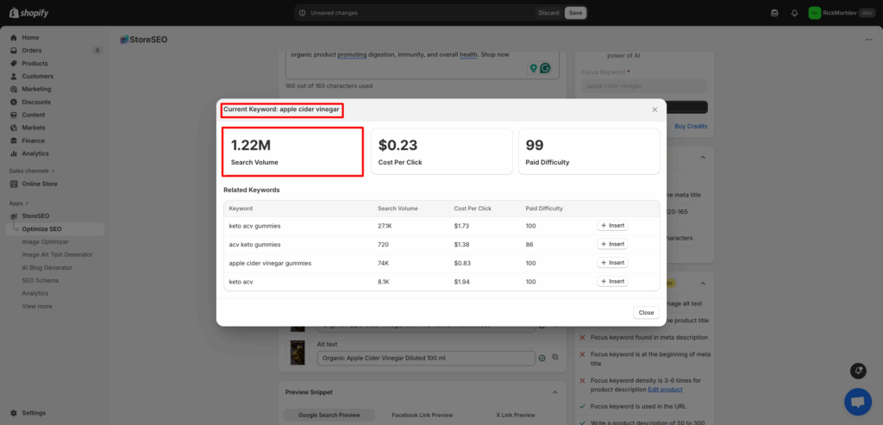
Task: Close the keyword dialog with X icon
Action: point(654,109)
